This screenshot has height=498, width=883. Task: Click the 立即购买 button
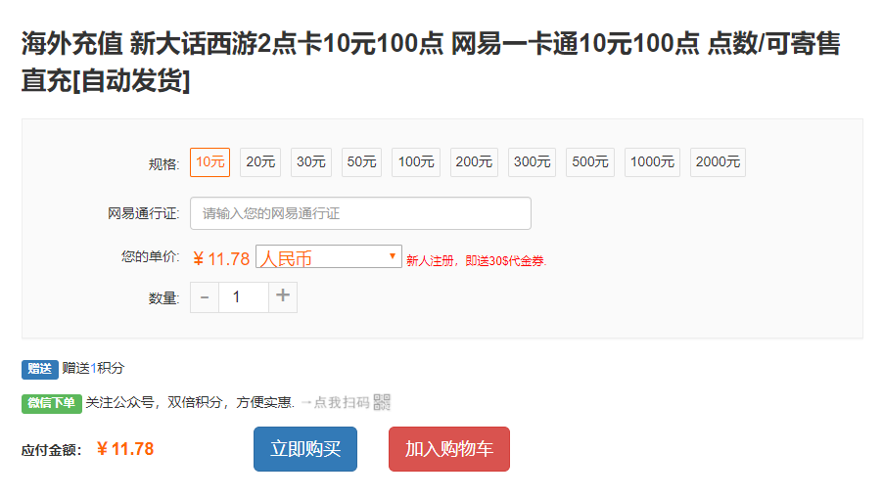[305, 448]
